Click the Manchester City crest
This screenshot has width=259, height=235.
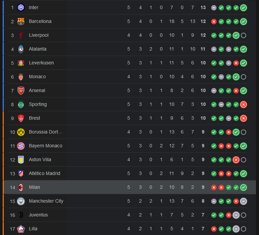[21, 201]
